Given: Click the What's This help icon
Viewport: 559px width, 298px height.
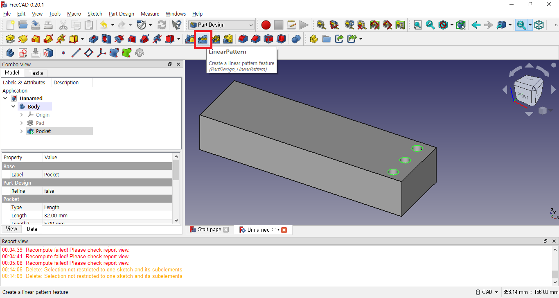Looking at the screenshot, I should point(176,25).
